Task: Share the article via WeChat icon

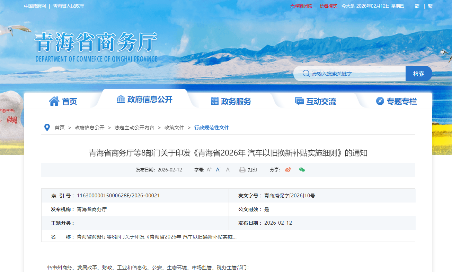Action: pos(302,170)
